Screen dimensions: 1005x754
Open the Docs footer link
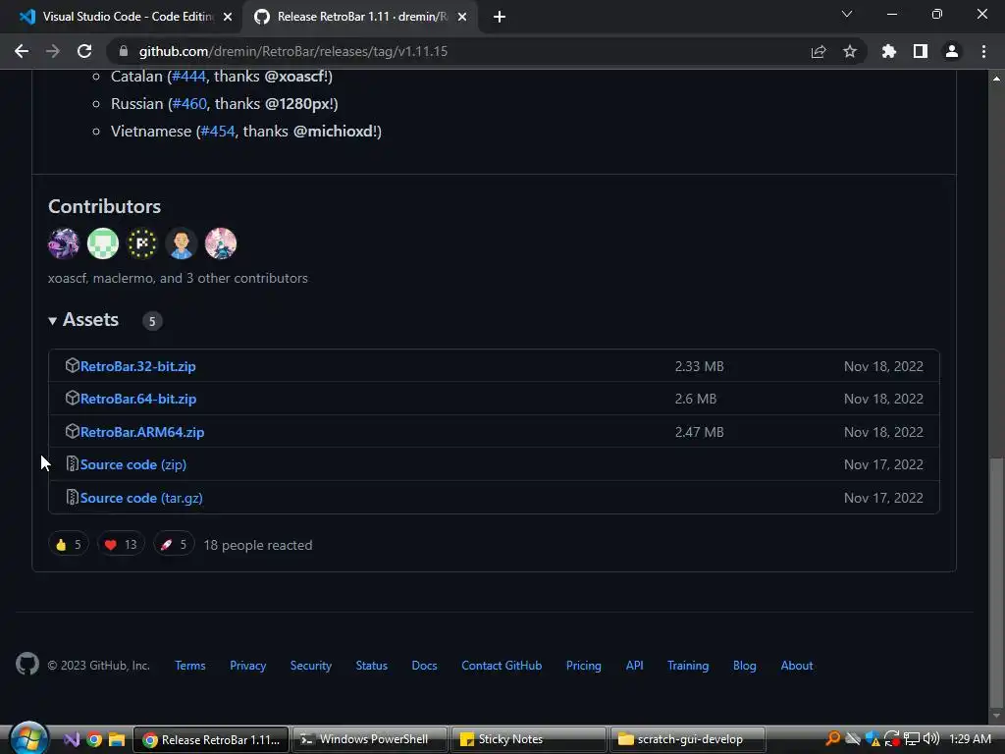(424, 666)
